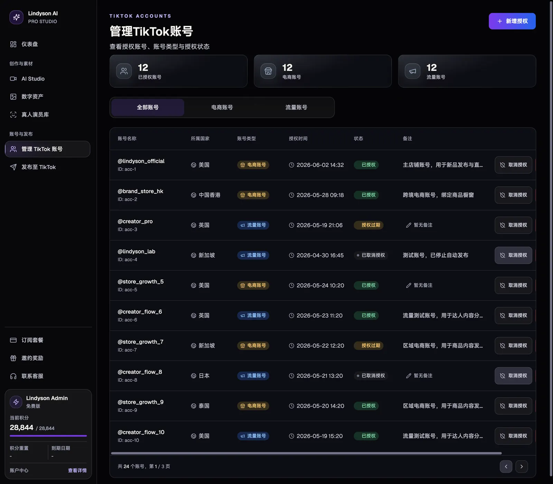
Task: Click 取消授权 for @store_growth_7
Action: 513,345
